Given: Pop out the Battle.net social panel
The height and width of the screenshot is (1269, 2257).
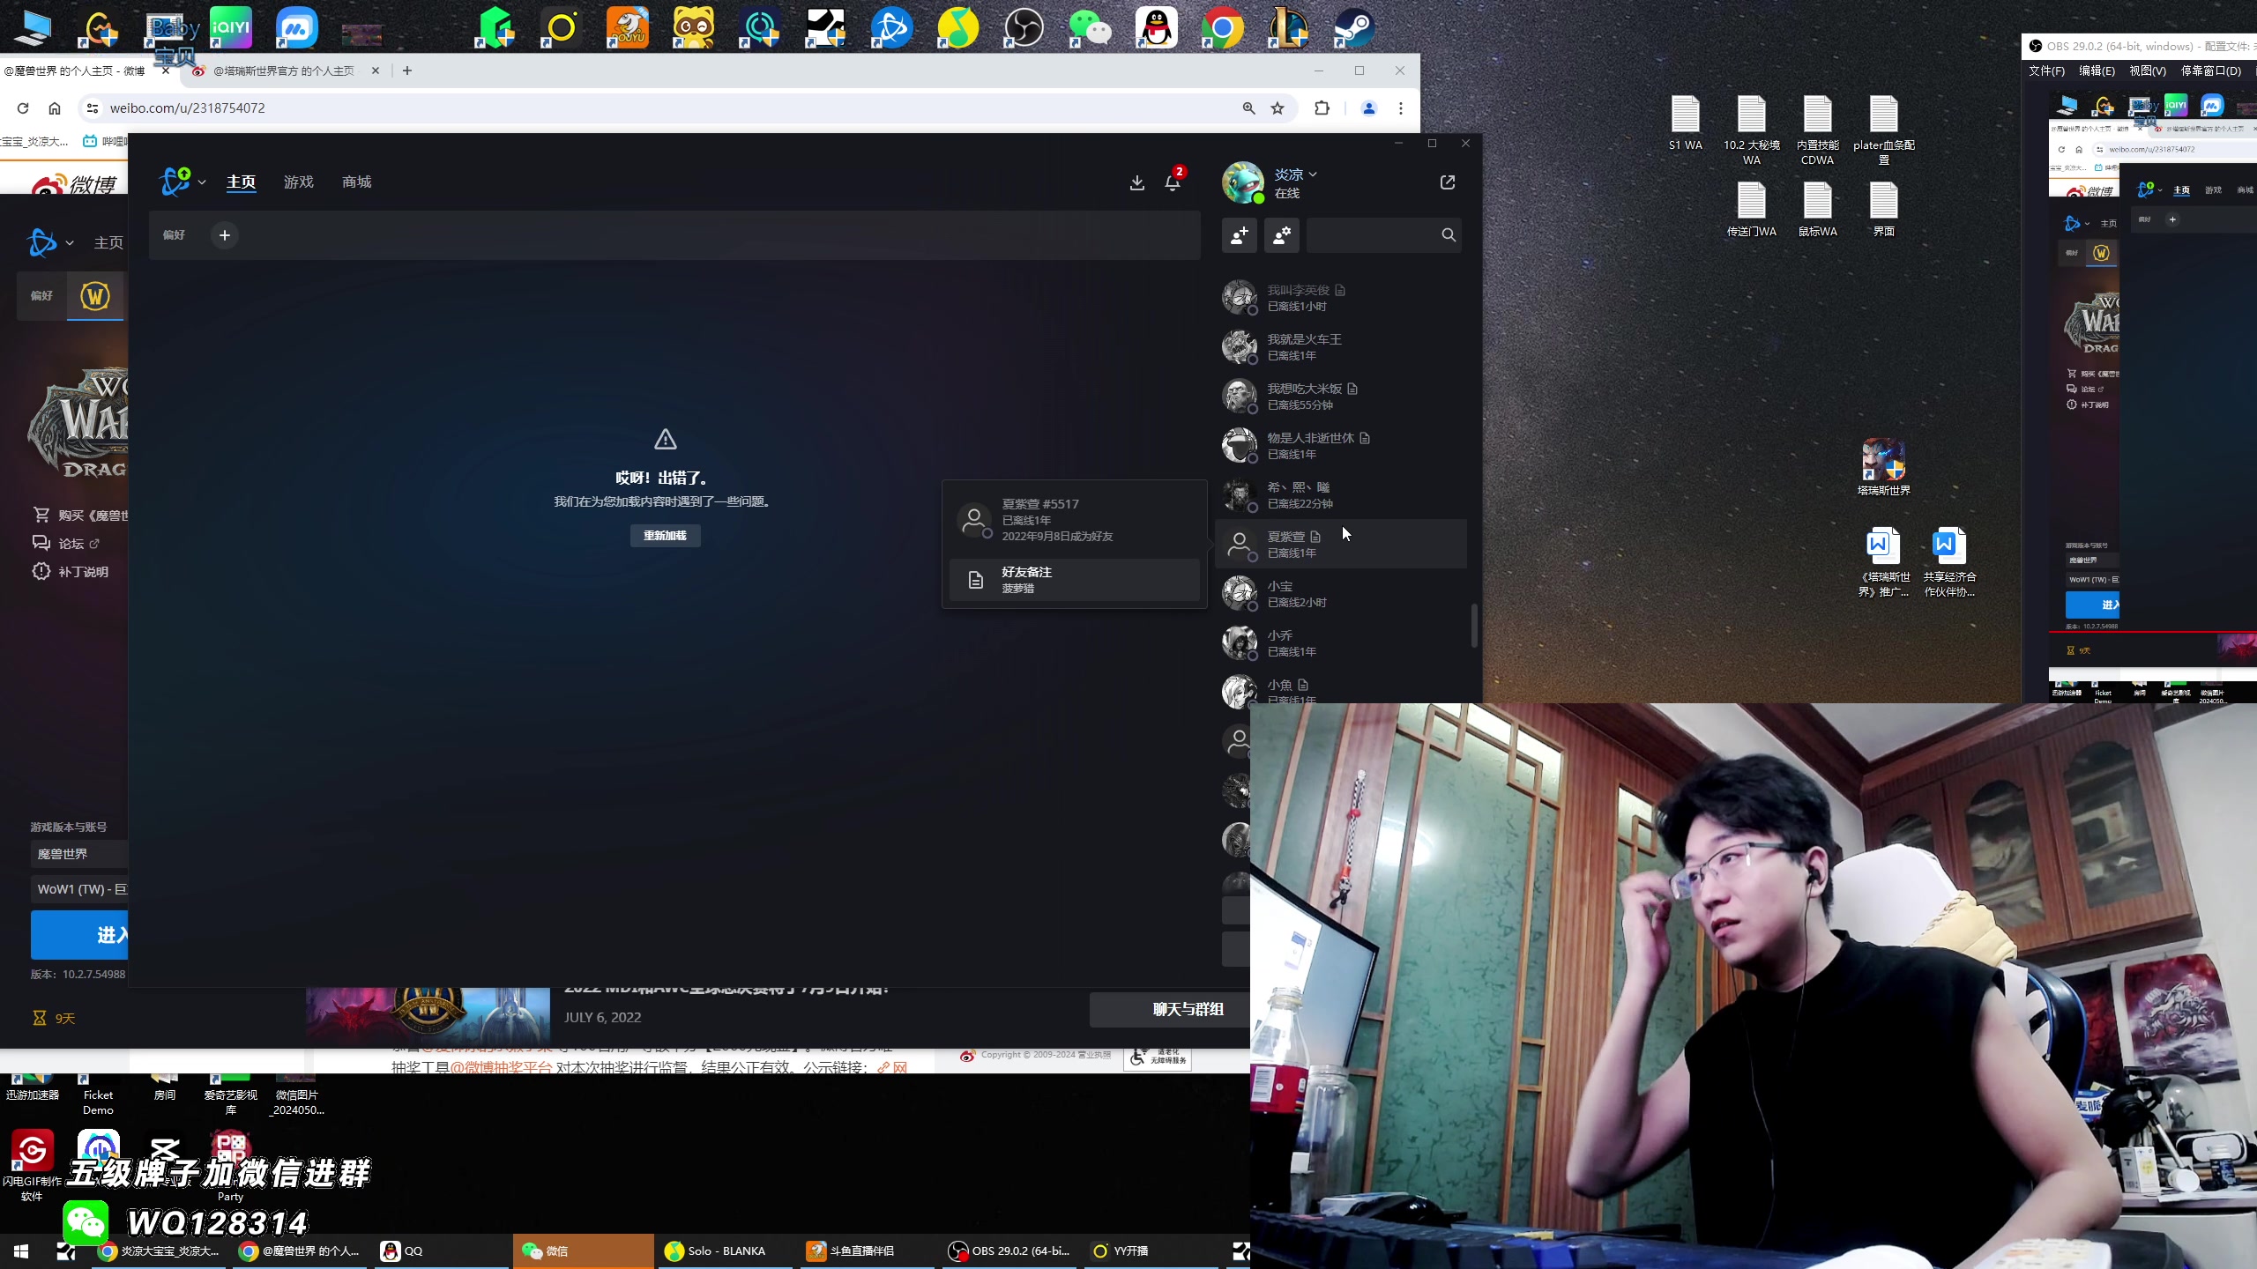Looking at the screenshot, I should point(1448,182).
